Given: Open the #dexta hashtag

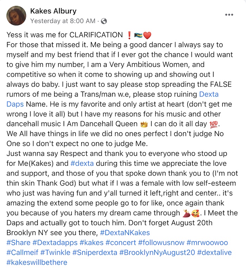Looking at the screenshot, I should [82, 164].
